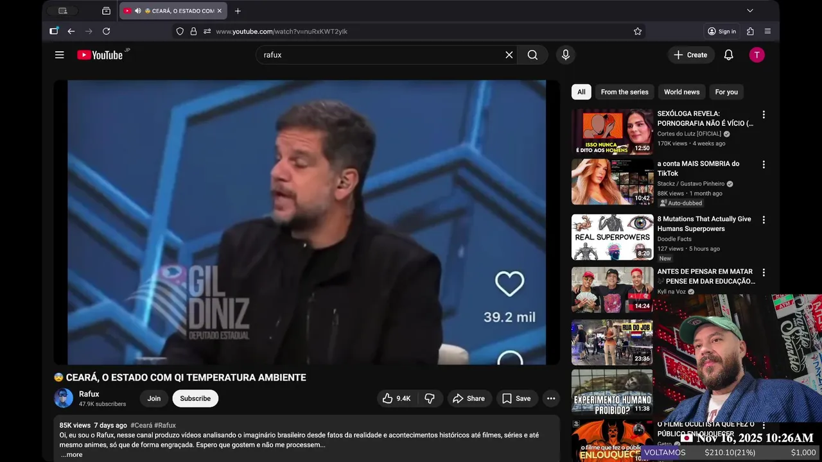This screenshot has width=822, height=462.
Task: Open the 14:24 ANTES DE PENSAR thumbnail
Action: tap(612, 289)
